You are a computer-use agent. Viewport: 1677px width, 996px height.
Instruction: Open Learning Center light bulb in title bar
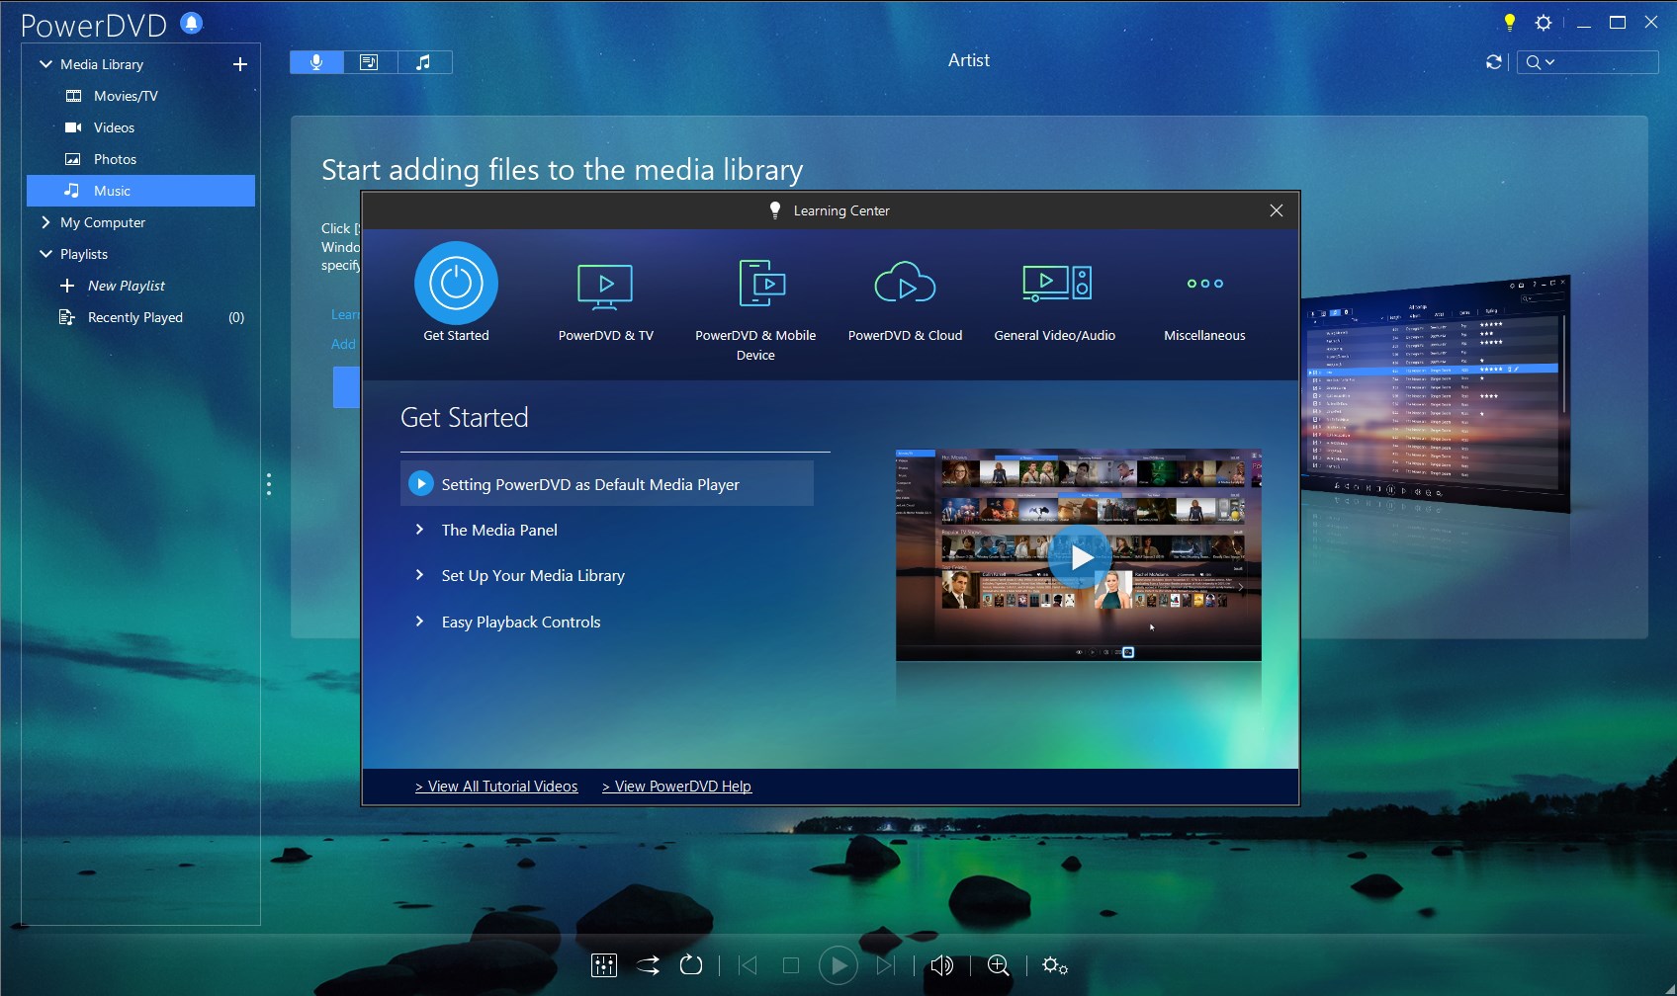[1509, 22]
